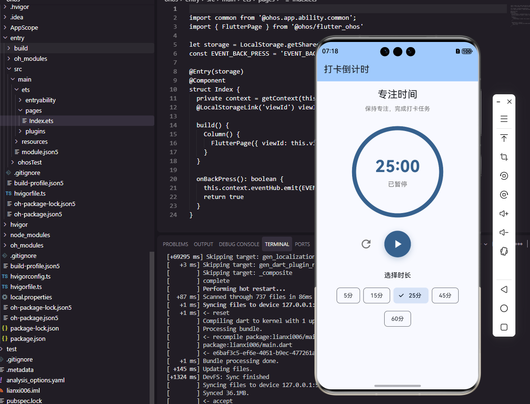The image size is (530, 404).
Task: Click the 打卡倒计时 app title
Action: tap(346, 69)
